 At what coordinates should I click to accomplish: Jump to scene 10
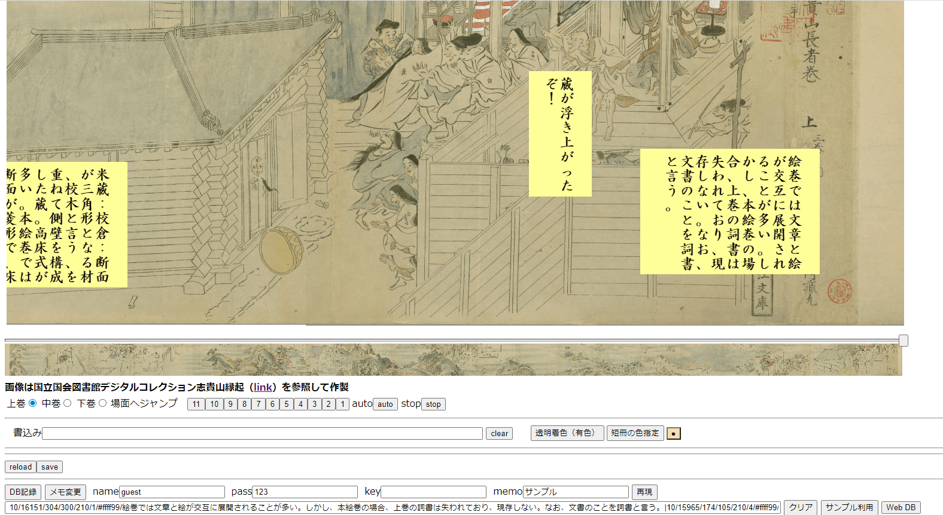click(214, 404)
